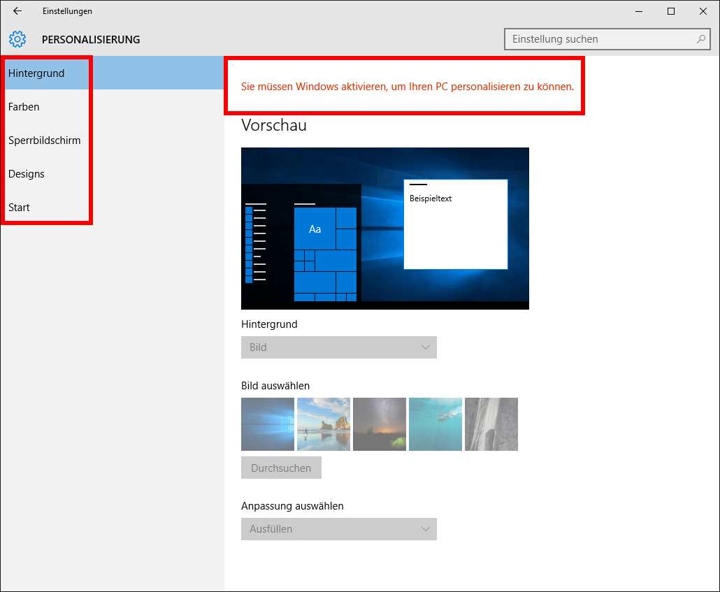720x592 pixels.
Task: Minimize the Einstellungen window
Action: click(x=639, y=11)
